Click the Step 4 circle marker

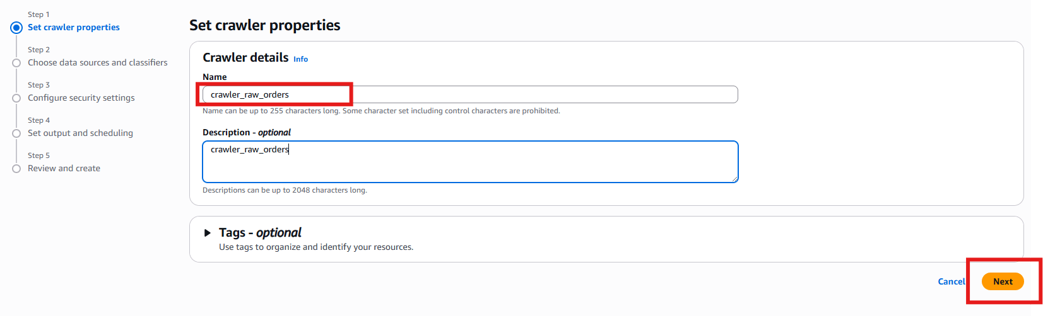click(x=16, y=133)
